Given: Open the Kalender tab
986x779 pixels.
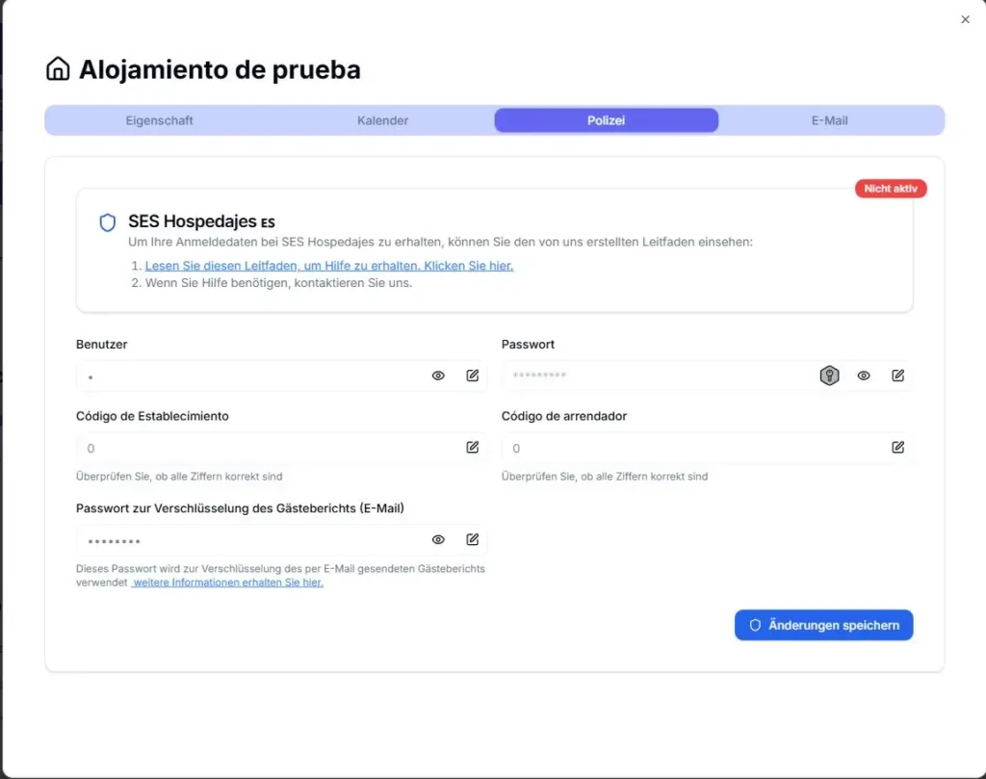Looking at the screenshot, I should (382, 120).
